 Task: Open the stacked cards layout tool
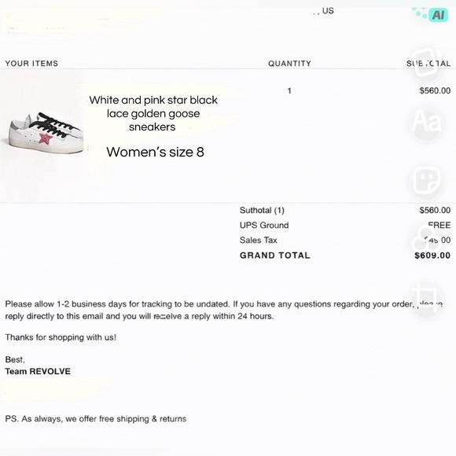[426, 62]
